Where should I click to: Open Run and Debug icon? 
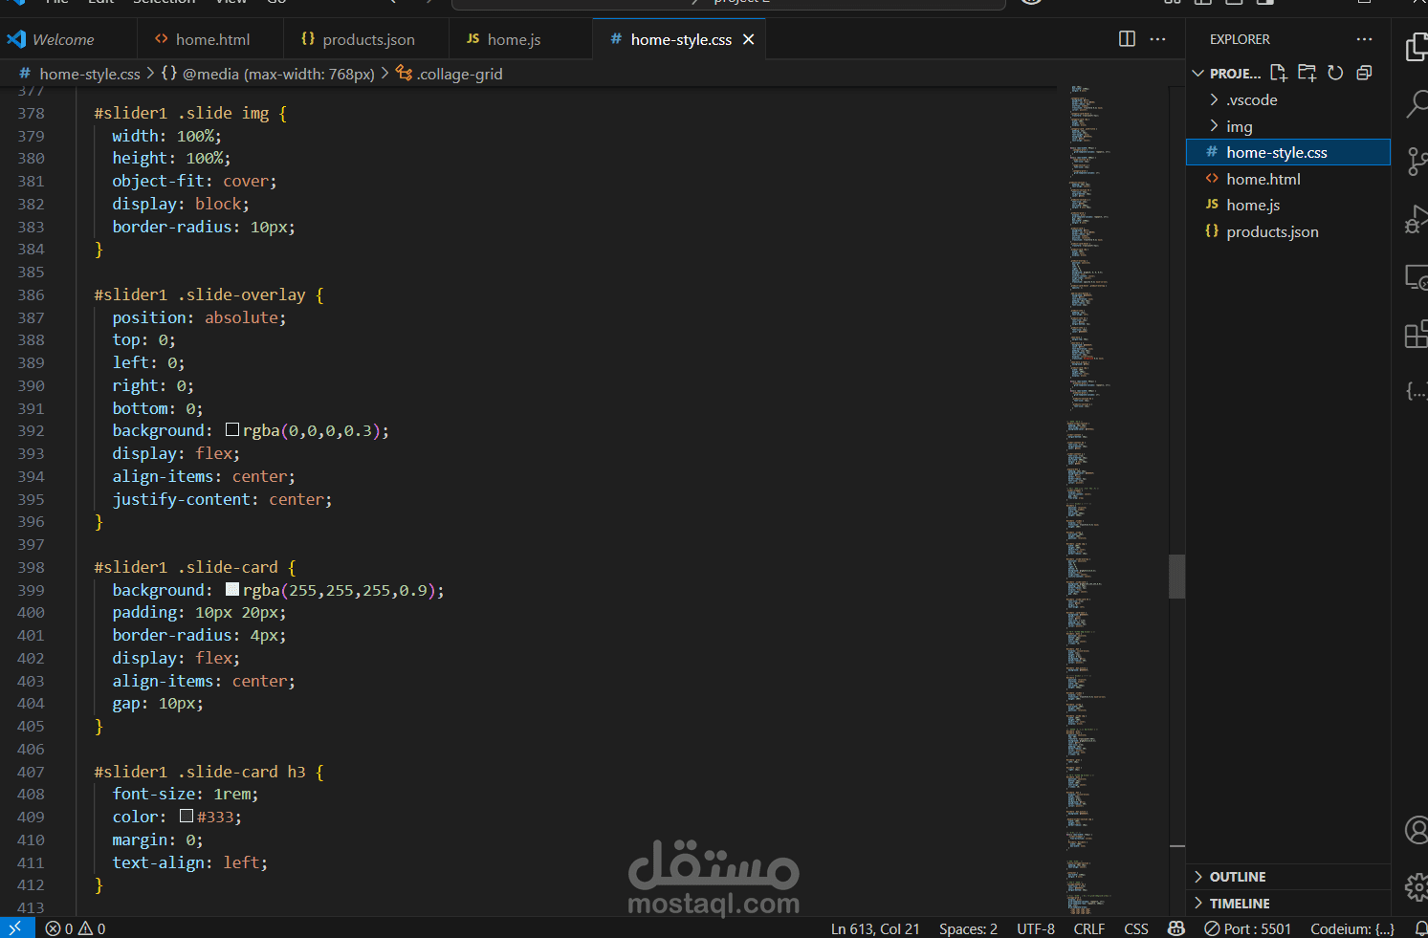pyautogui.click(x=1417, y=220)
